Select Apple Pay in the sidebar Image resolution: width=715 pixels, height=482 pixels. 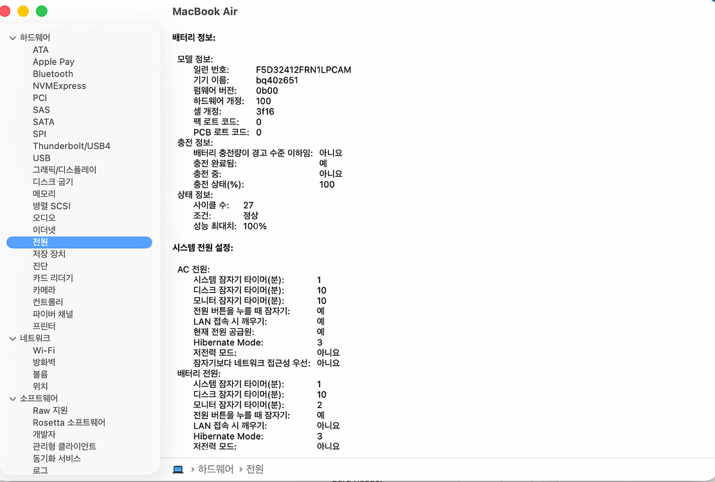[53, 61]
